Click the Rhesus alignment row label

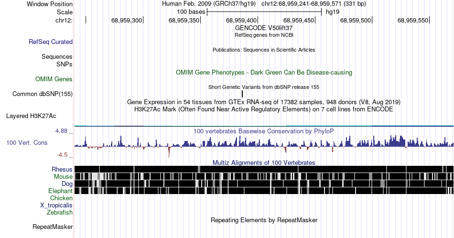coord(62,169)
